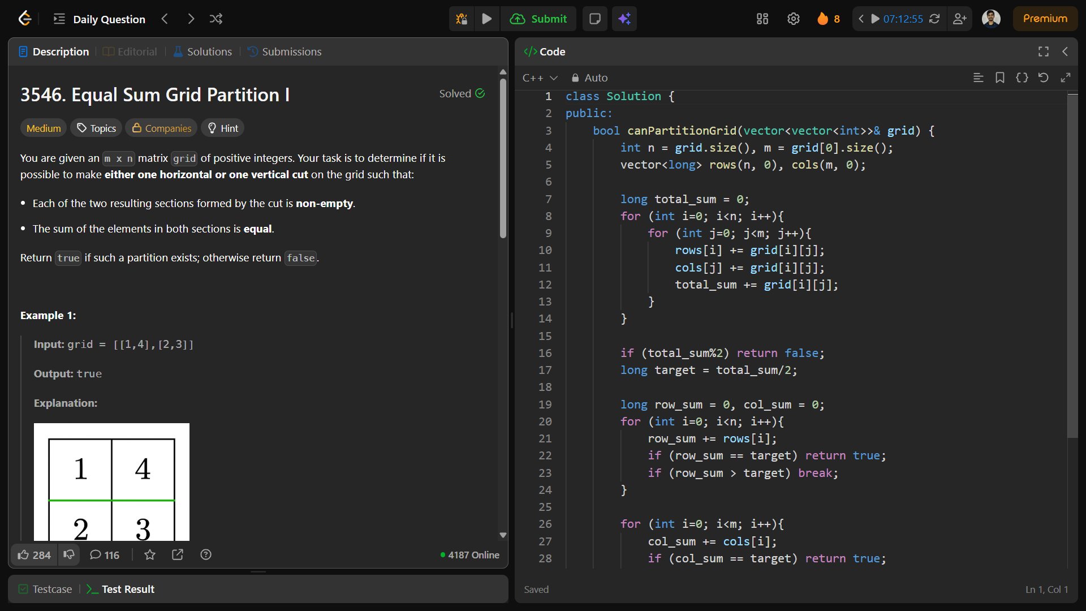This screenshot has height=611, width=1086.
Task: Open the AI sparkle assistant icon
Action: pyautogui.click(x=624, y=19)
